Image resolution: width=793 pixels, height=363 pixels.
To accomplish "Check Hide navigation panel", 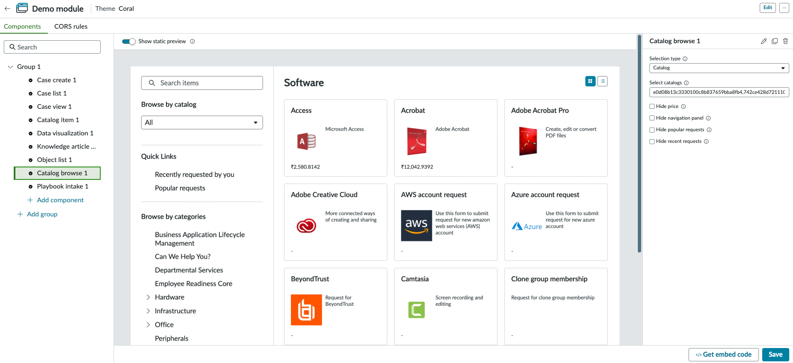I will (652, 118).
